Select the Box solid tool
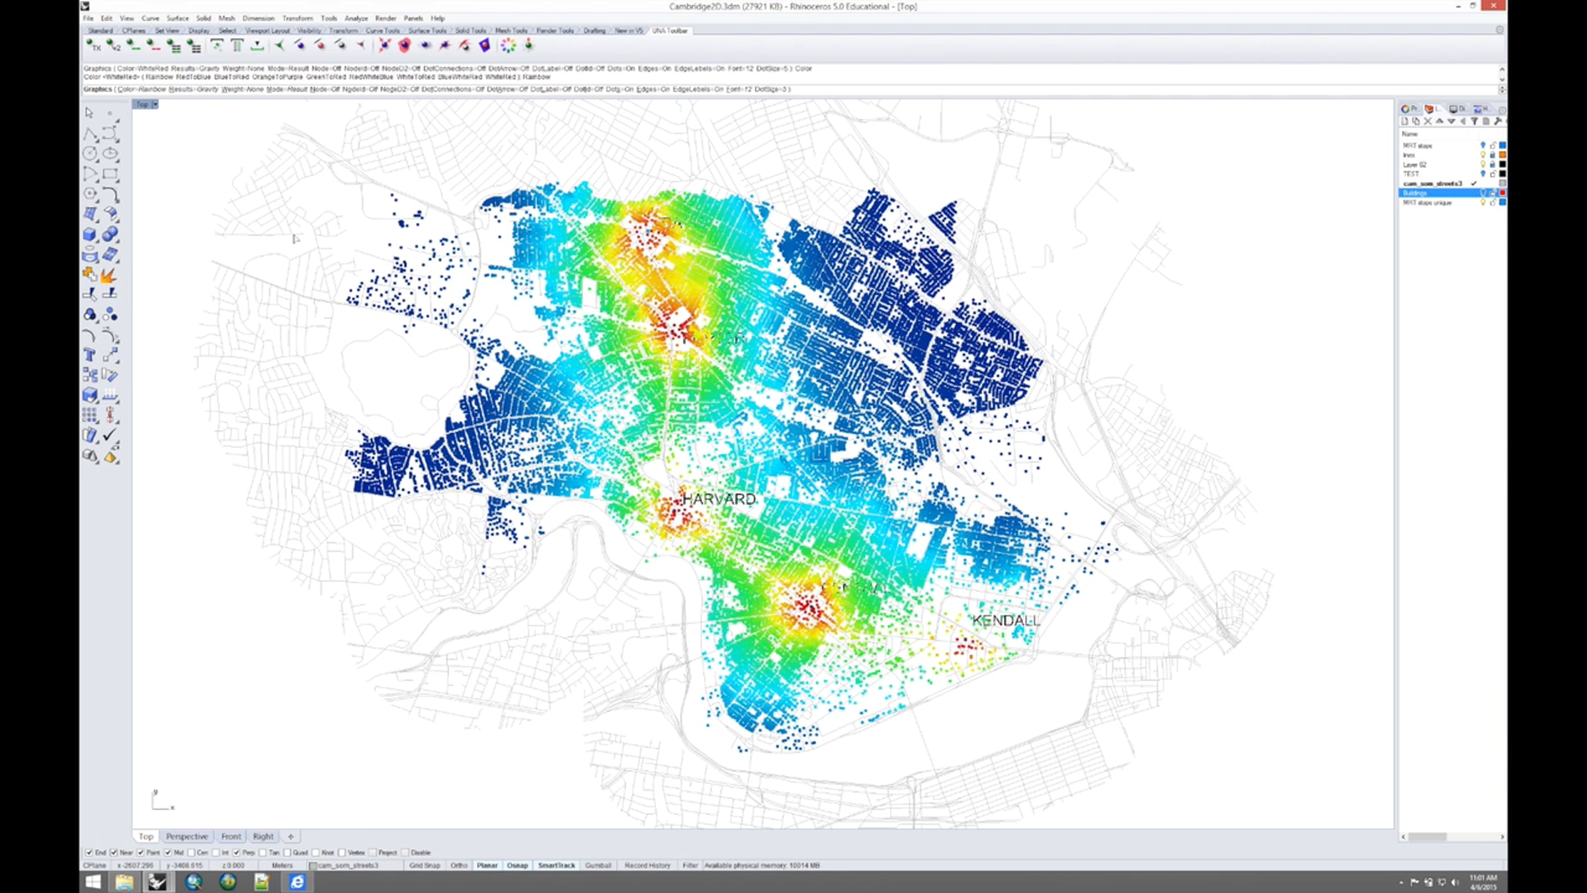Screen dimensions: 1587x893 [90, 235]
